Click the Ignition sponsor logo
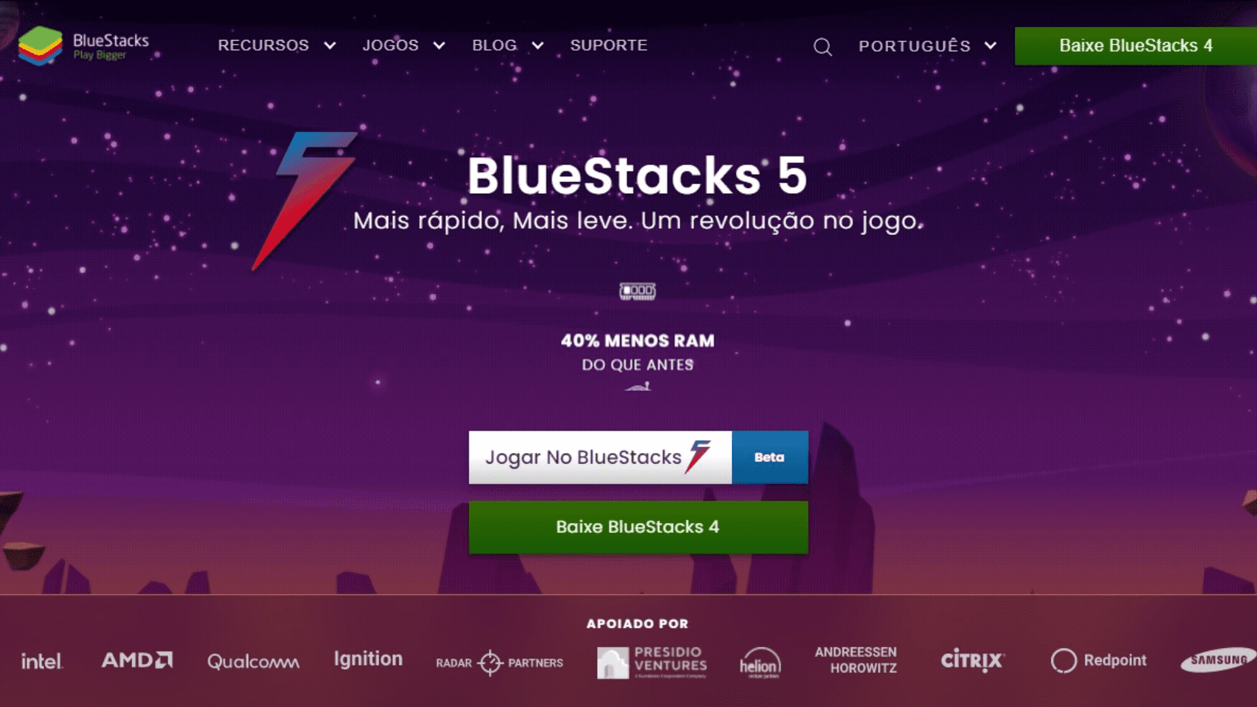The width and height of the screenshot is (1257, 707). [368, 659]
